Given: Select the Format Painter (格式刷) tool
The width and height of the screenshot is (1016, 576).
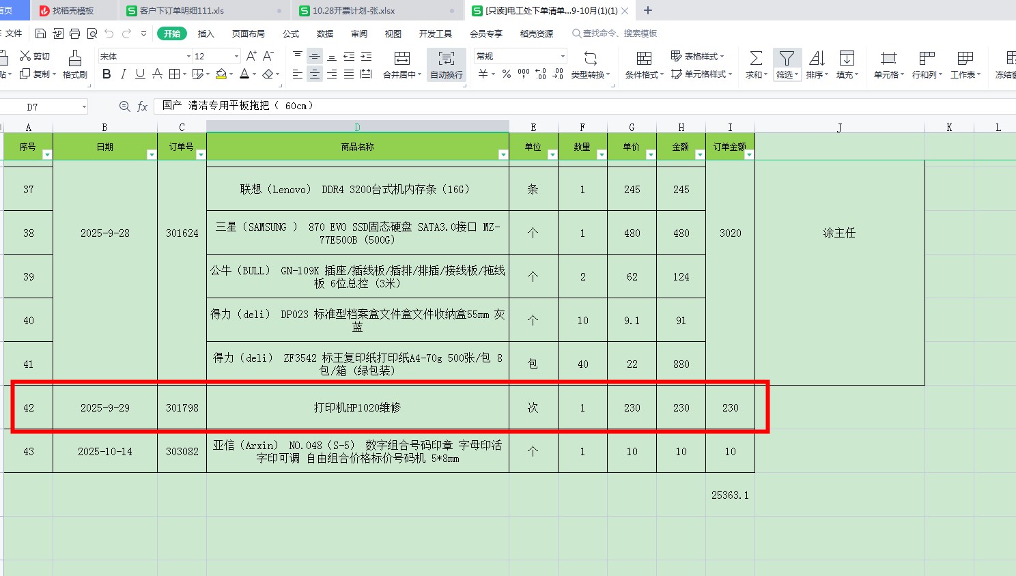Looking at the screenshot, I should 74,64.
